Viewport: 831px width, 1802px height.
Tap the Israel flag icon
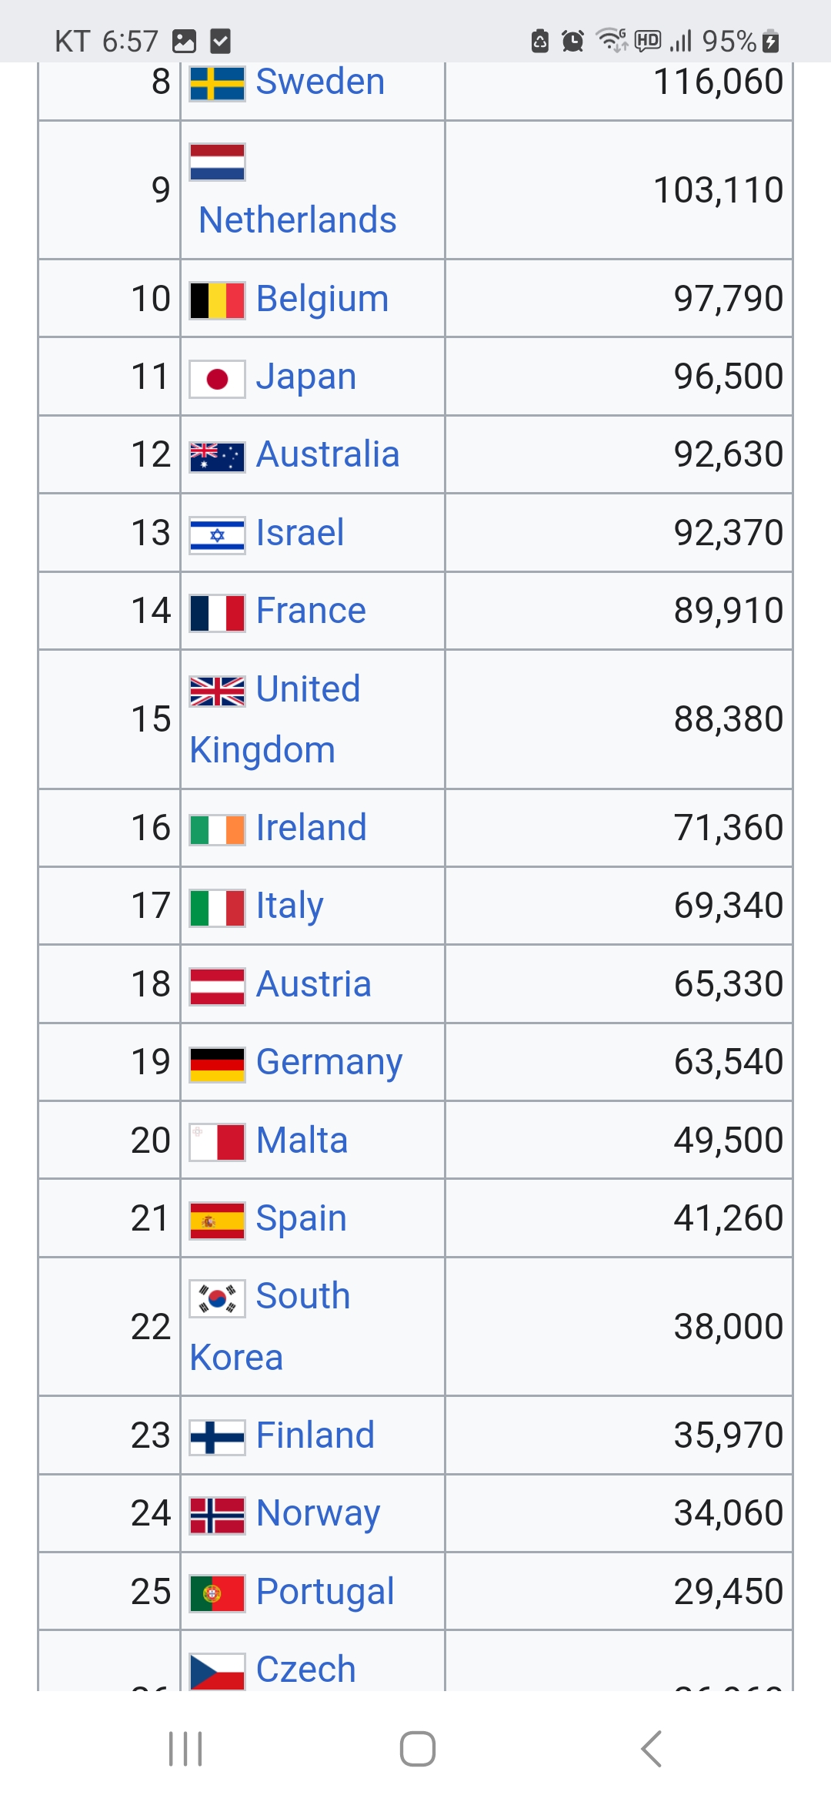click(218, 535)
